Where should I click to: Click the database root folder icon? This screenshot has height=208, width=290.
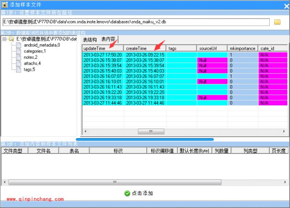(11, 39)
